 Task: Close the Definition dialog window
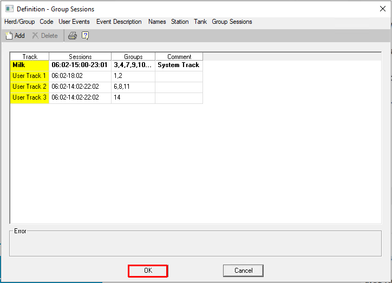(383, 9)
